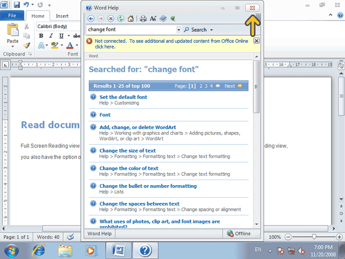Dismiss the Not connected yellow banner
Screen dimensions: 345x259
coord(257,41)
